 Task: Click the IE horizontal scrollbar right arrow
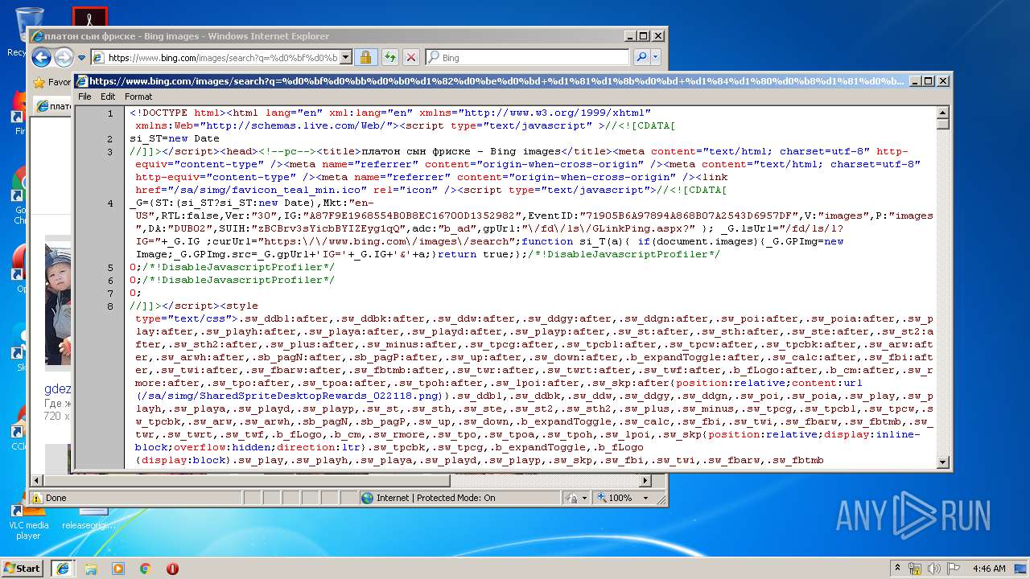645,481
